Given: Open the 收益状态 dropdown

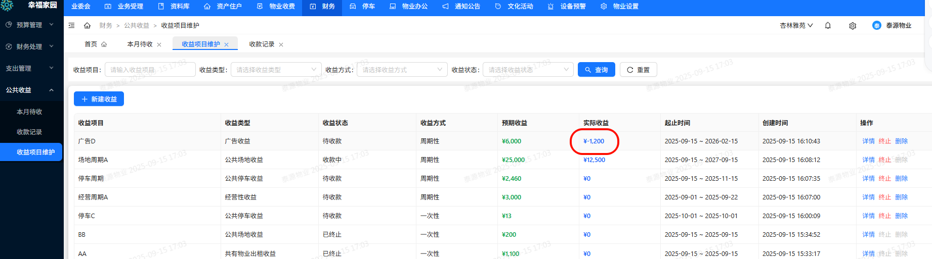Looking at the screenshot, I should (x=528, y=70).
